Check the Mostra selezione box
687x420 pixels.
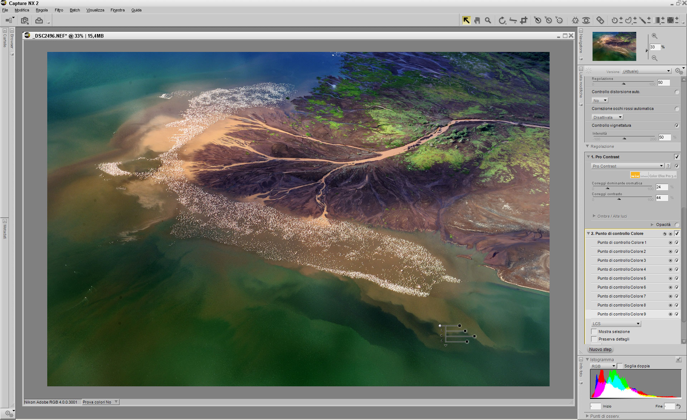tap(594, 332)
